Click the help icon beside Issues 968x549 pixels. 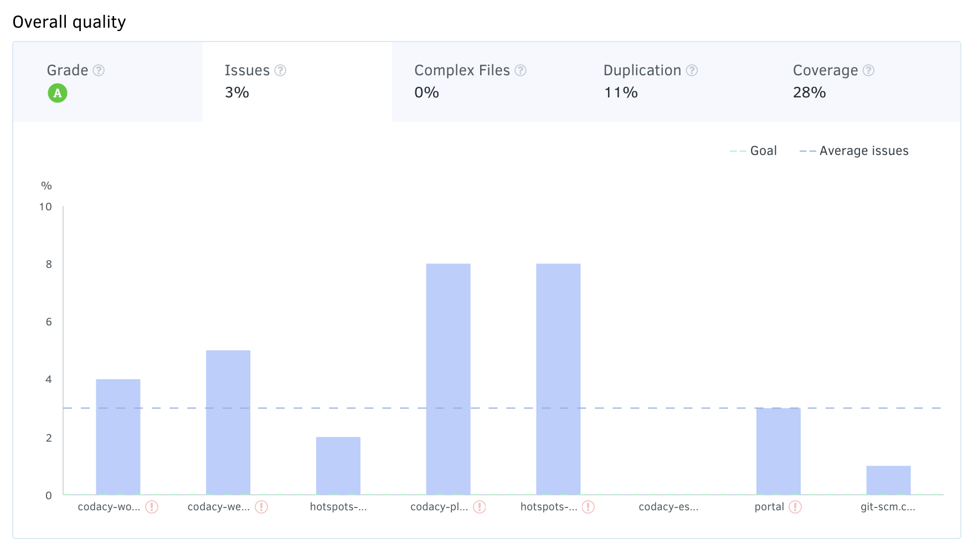click(280, 70)
